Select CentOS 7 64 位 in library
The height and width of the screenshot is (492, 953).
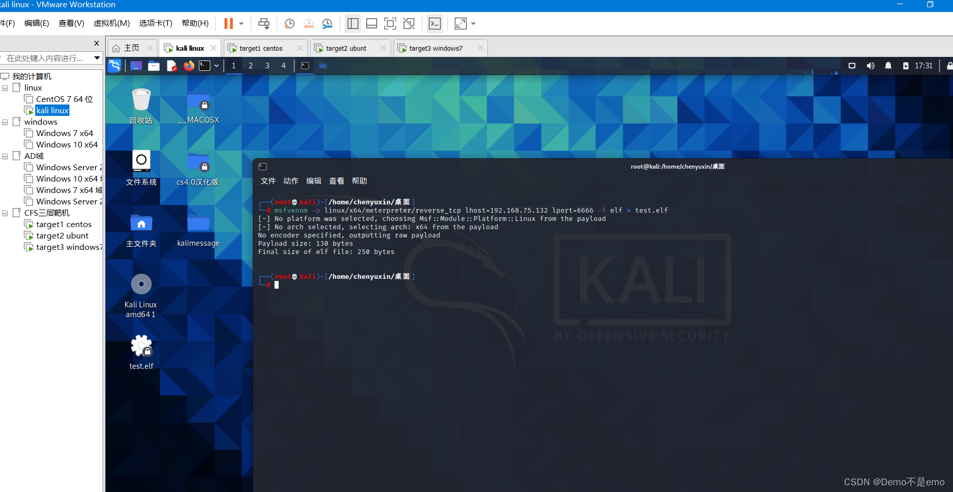coord(64,99)
